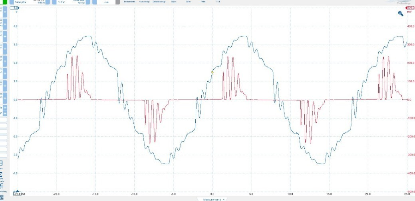Close the Measurements panel tab

tap(224, 200)
